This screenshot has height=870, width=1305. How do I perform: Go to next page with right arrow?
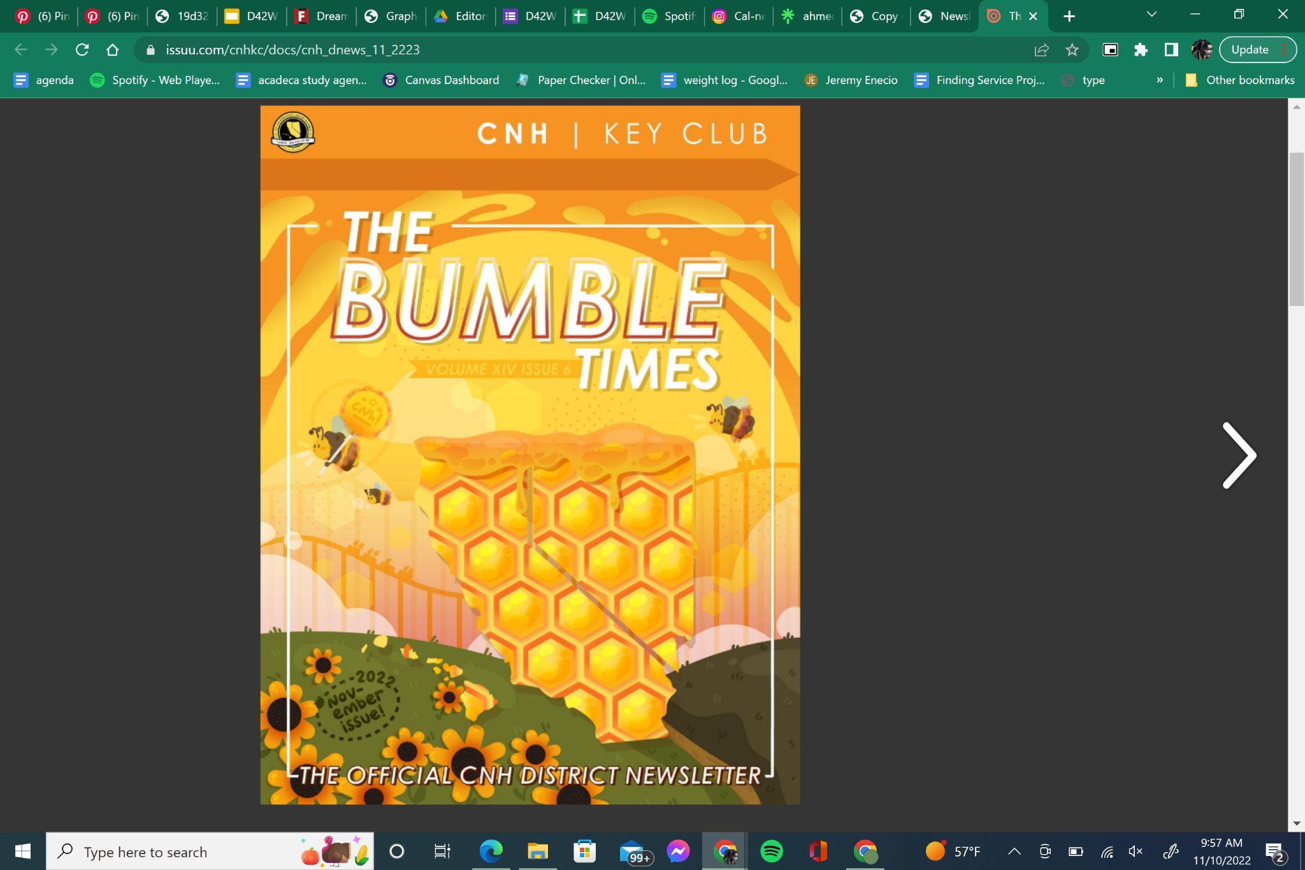point(1239,455)
